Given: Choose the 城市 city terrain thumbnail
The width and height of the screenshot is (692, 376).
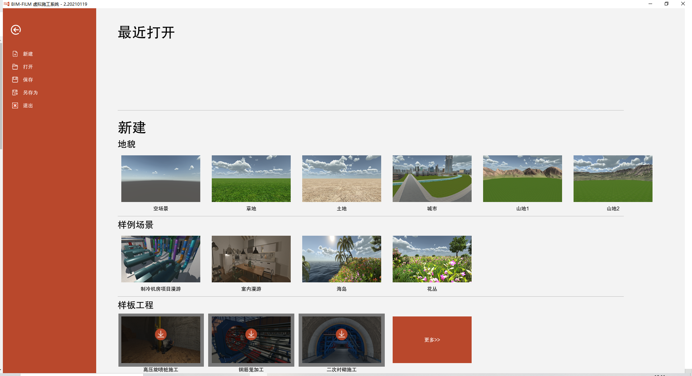Looking at the screenshot, I should (432, 179).
